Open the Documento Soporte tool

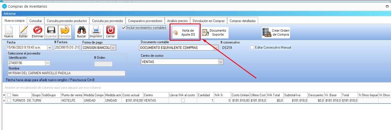coord(214,33)
